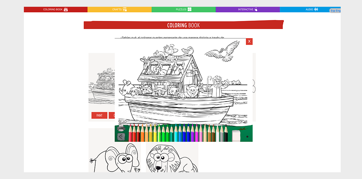362x179 pixels.
Task: Print the coloring page with printer icon
Action: pyautogui.click(x=121, y=128)
